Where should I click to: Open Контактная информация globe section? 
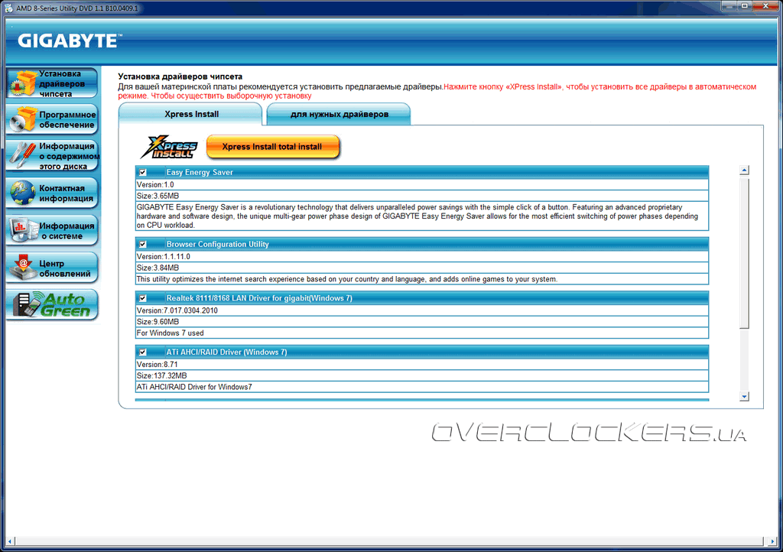point(52,193)
